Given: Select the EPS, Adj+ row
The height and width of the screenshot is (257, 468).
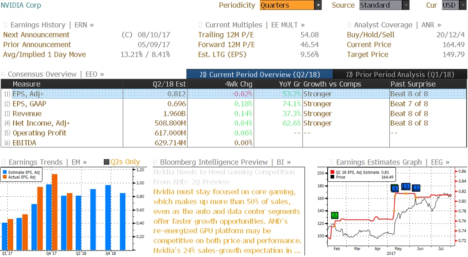Looking at the screenshot, I should coord(234,94).
